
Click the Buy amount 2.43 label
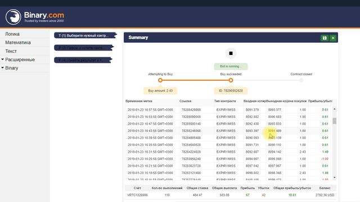tap(160, 91)
